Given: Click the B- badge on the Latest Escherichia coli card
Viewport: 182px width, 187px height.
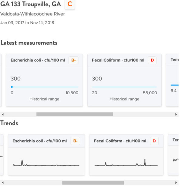Looking at the screenshot, I should [x=73, y=60].
